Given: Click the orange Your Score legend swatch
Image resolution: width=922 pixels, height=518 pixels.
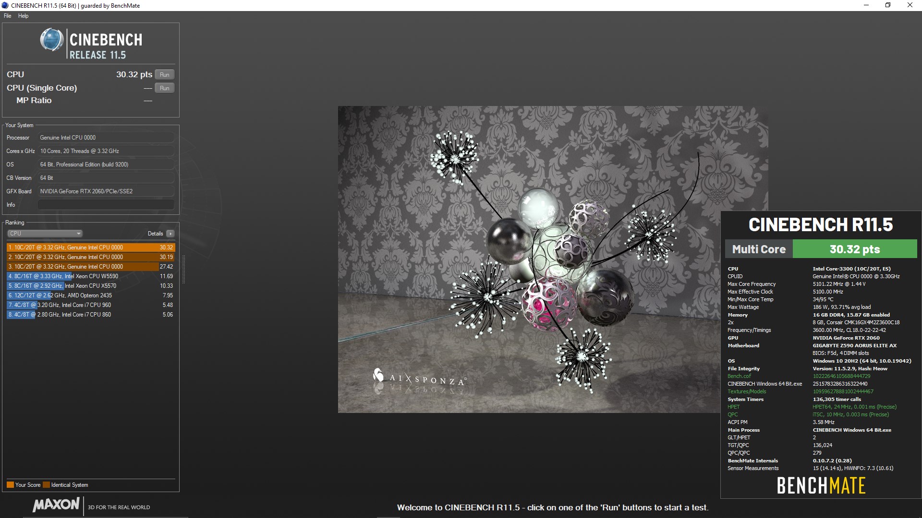Looking at the screenshot, I should (10, 485).
